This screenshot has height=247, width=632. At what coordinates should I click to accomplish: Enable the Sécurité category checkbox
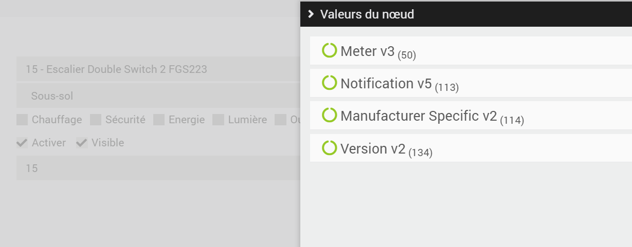[x=96, y=120]
